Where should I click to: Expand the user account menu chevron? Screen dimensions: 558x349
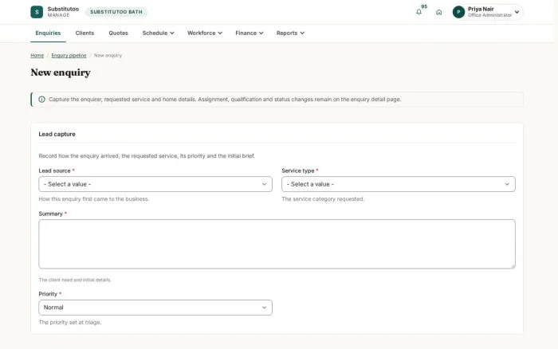click(x=517, y=12)
